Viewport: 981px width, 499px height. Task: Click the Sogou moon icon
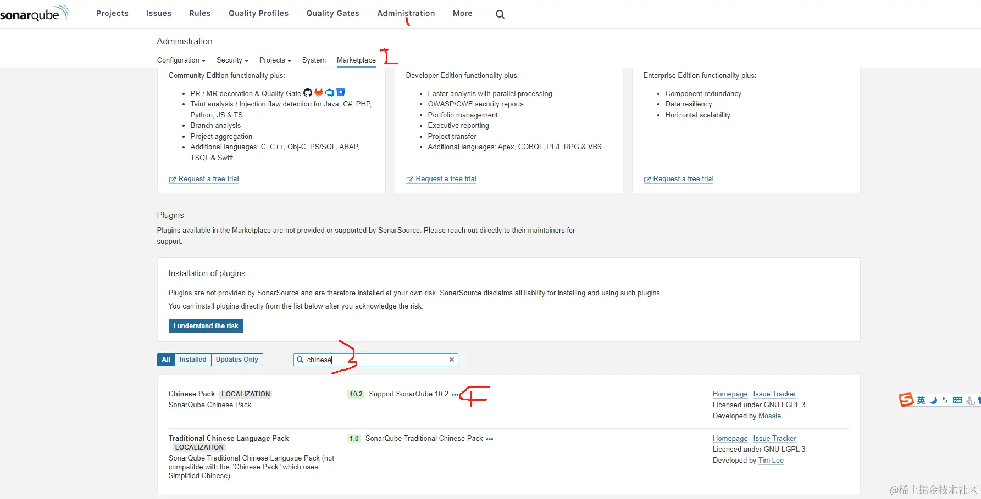(933, 400)
